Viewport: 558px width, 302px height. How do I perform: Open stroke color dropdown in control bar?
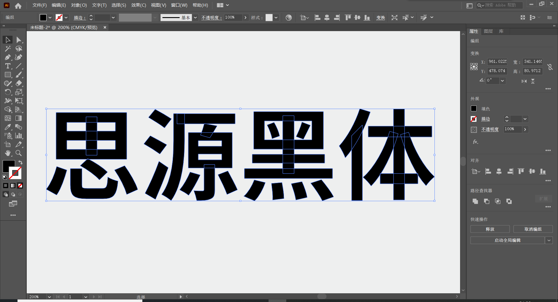point(66,17)
